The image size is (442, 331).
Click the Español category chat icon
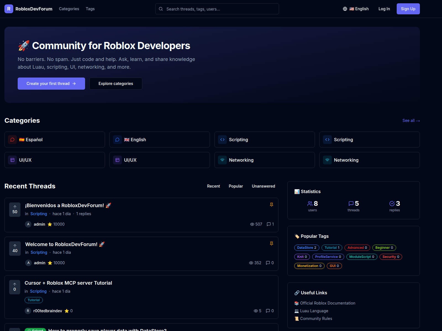[12, 140]
